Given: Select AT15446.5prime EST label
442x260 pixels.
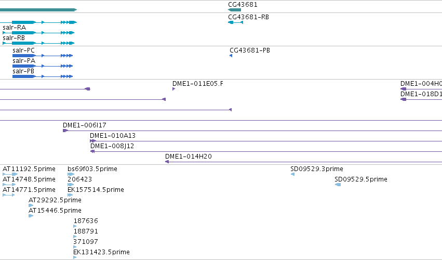Looking at the screenshot, I should 55,211.
